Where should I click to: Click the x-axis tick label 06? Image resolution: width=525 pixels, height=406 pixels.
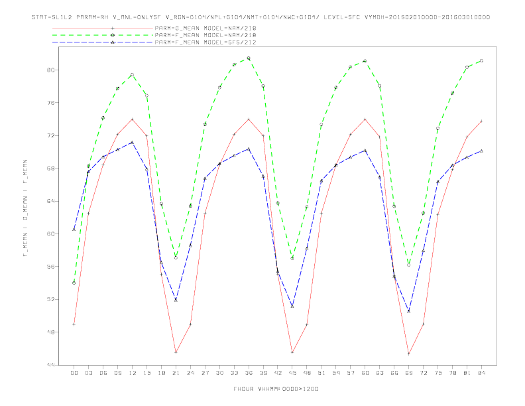(103, 373)
